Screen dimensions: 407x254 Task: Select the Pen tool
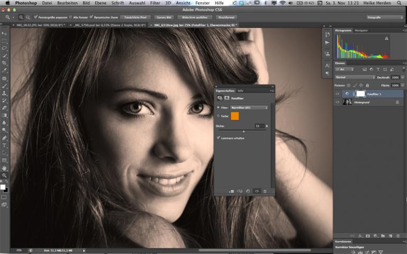tap(4, 138)
